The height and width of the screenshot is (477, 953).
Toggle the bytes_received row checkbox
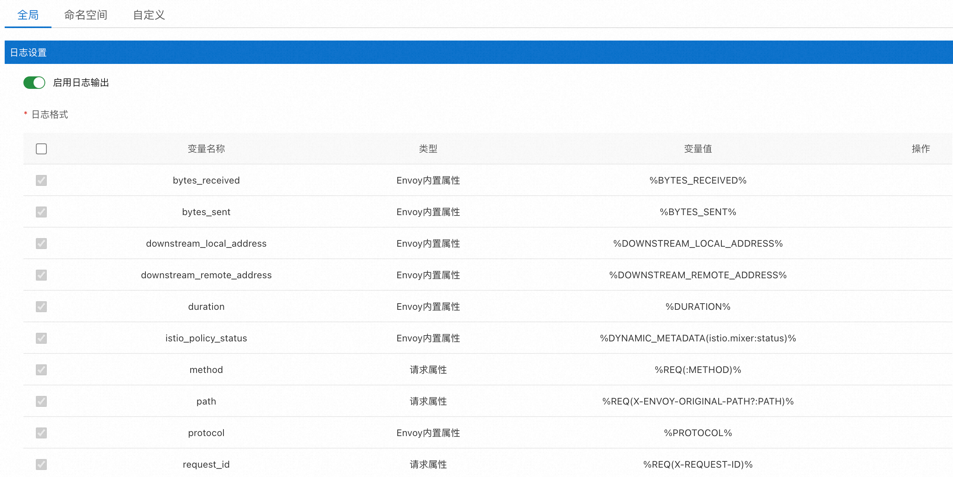(41, 180)
